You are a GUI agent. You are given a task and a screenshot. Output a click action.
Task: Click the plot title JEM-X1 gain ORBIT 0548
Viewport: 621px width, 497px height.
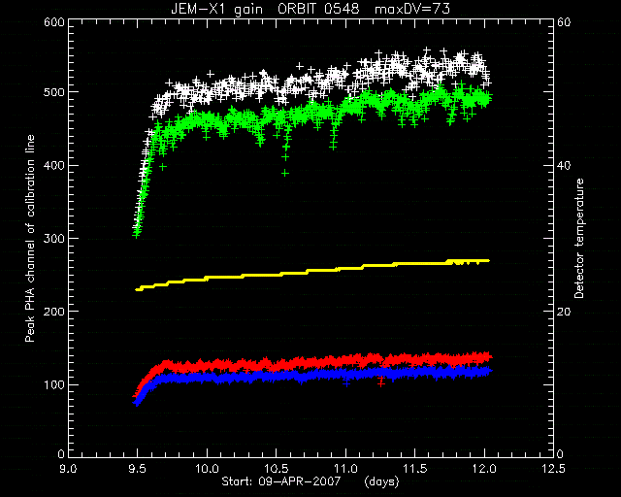[265, 9]
